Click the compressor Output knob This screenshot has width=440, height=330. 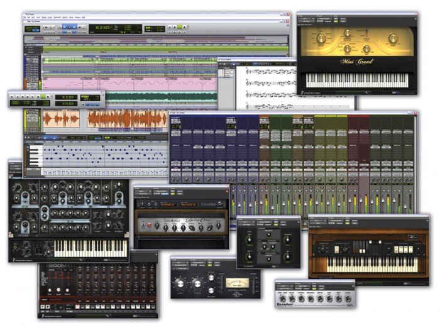tap(197, 283)
